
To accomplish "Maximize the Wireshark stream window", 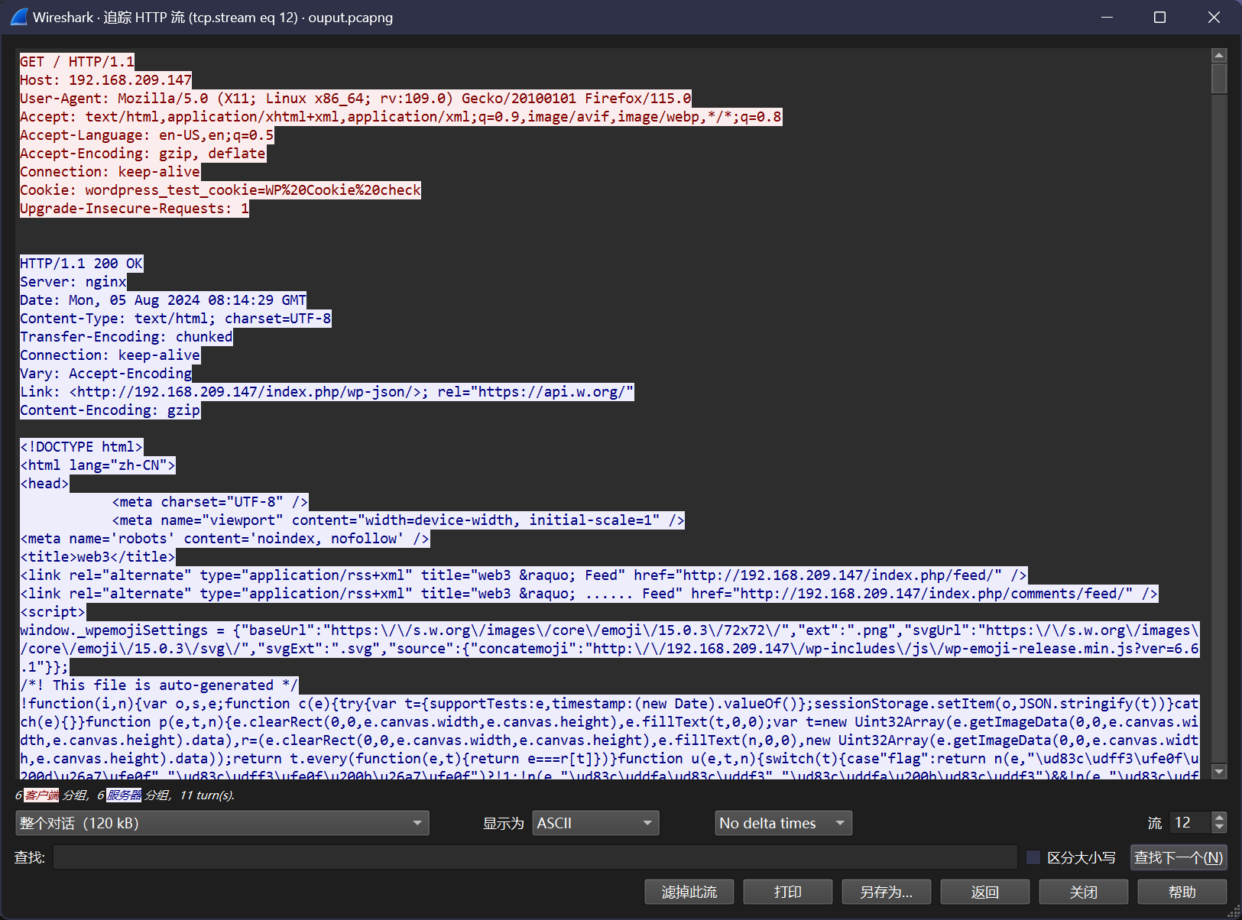I will pyautogui.click(x=1159, y=17).
